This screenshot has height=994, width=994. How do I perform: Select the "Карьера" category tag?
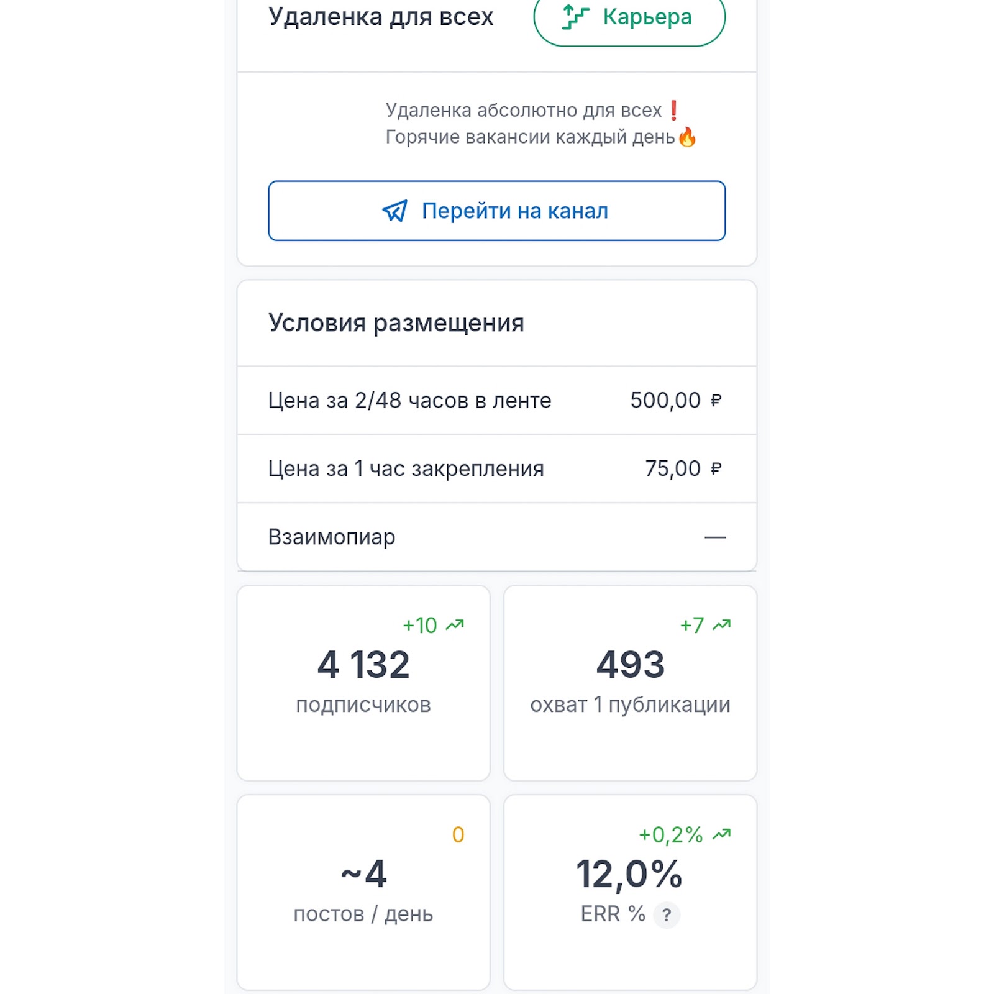click(x=629, y=19)
